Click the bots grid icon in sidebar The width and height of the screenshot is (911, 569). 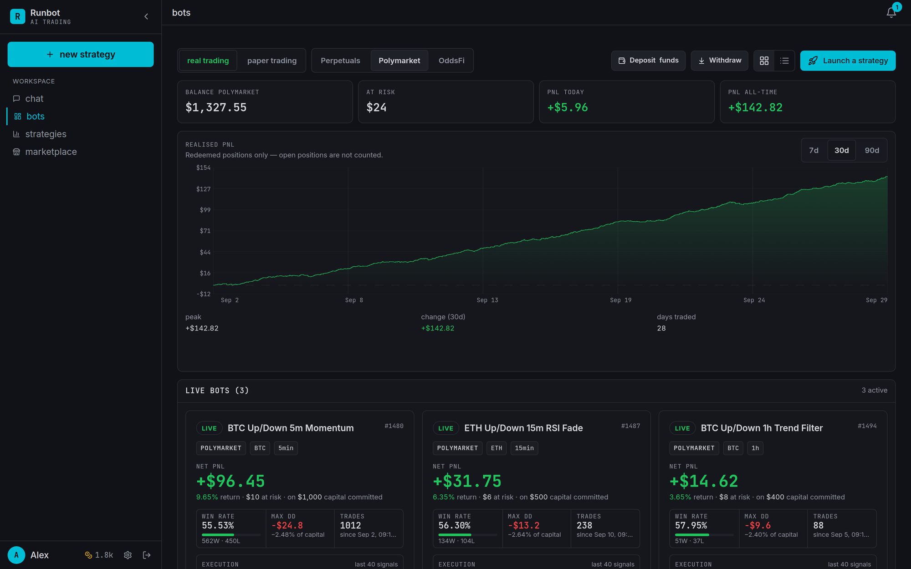coord(18,117)
